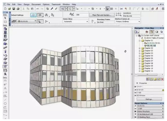Select the Text tool letter A icon
The width and height of the screenshot is (167, 121).
[x=5, y=88]
